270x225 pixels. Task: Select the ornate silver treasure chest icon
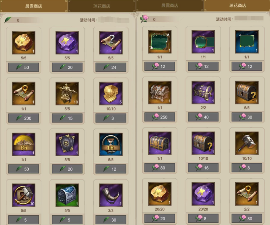[x=160, y=92]
